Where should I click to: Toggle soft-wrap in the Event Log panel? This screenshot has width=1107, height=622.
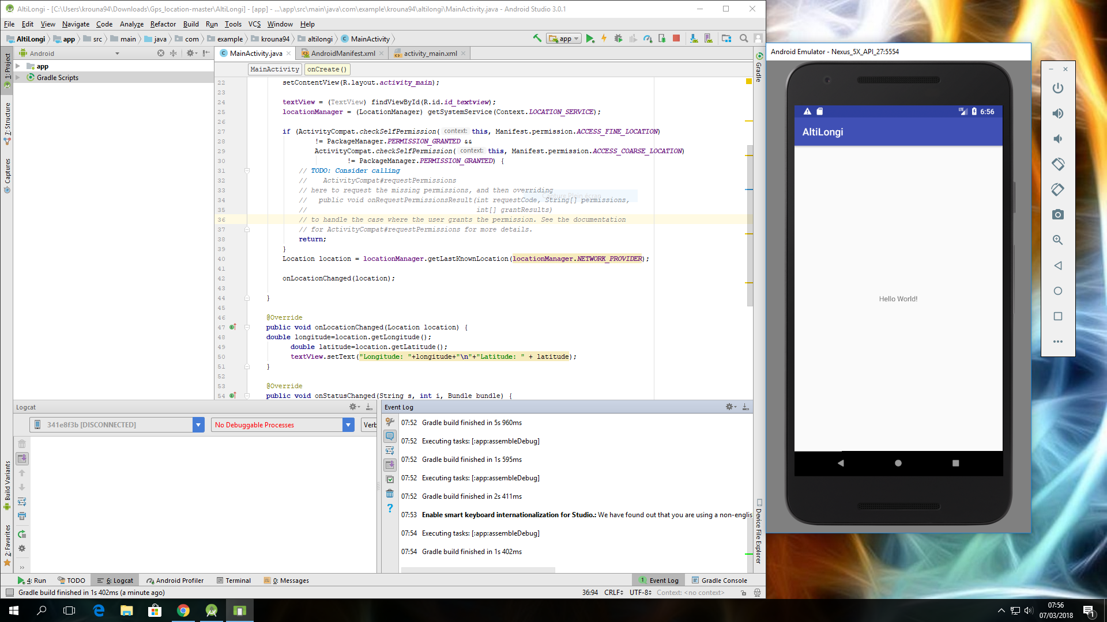click(390, 450)
